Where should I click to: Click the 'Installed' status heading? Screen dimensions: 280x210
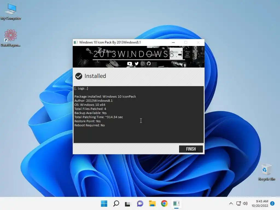click(95, 76)
